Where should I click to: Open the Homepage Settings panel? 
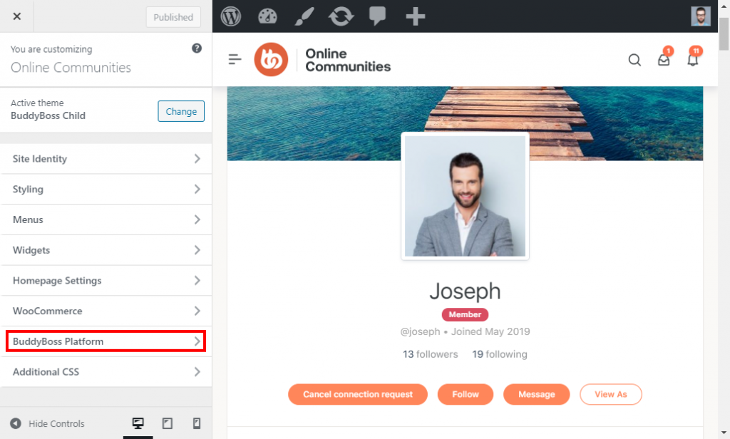[106, 281]
